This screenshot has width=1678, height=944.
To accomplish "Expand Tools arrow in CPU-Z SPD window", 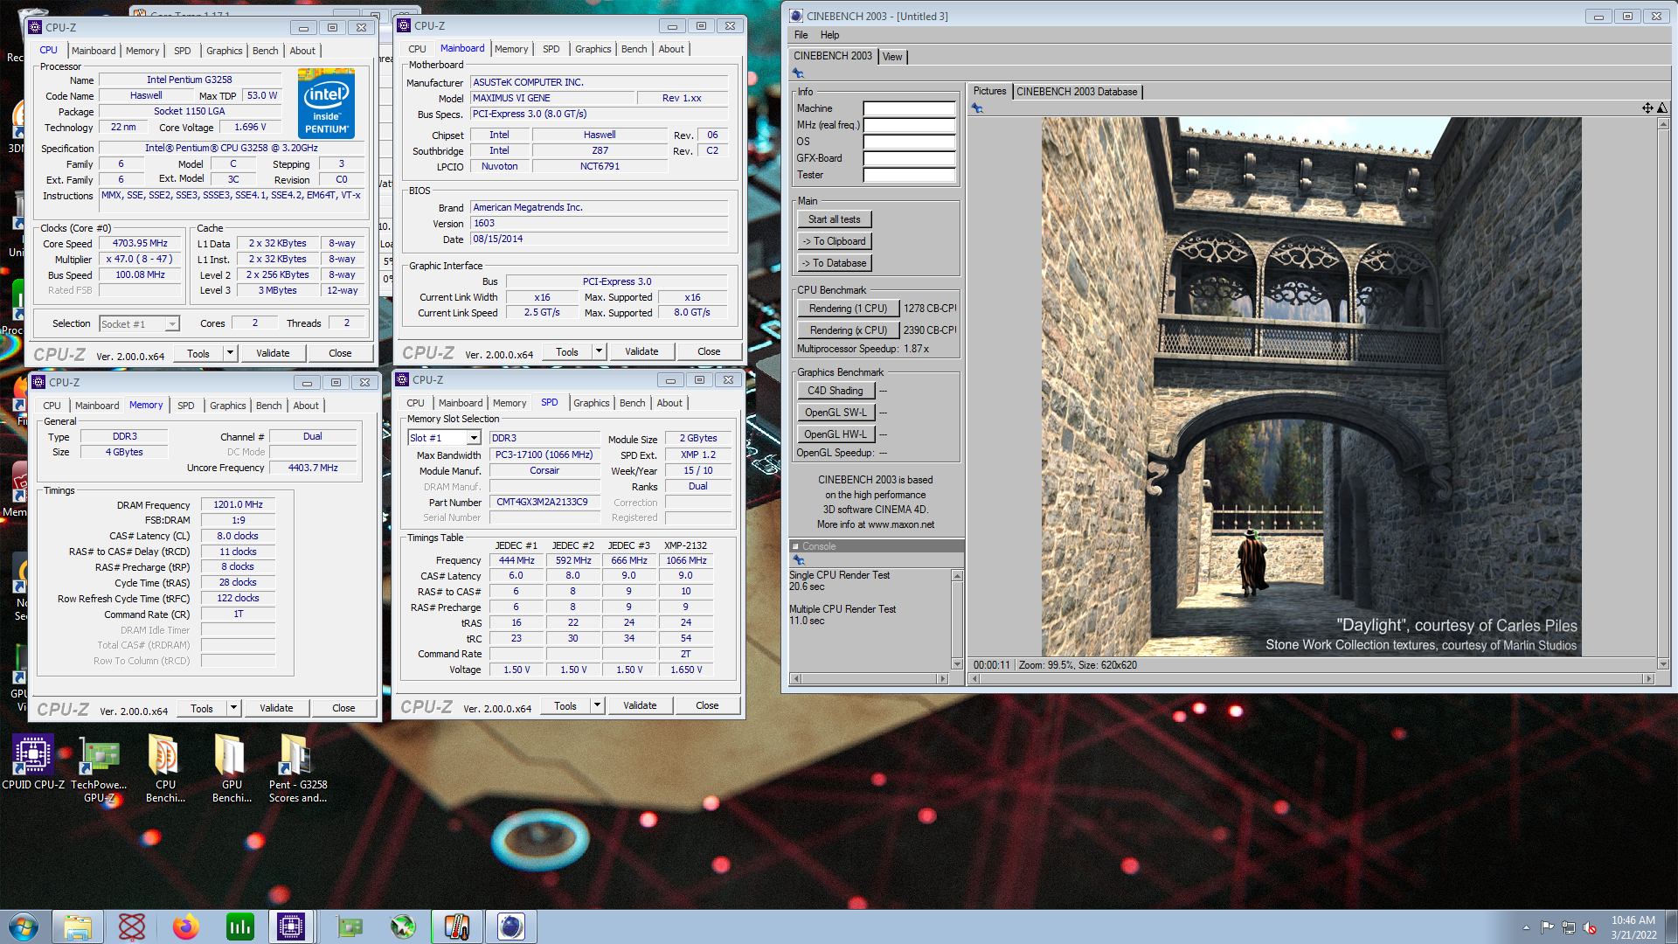I will click(x=598, y=705).
